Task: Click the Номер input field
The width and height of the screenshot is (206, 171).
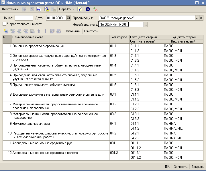Action: [24, 18]
